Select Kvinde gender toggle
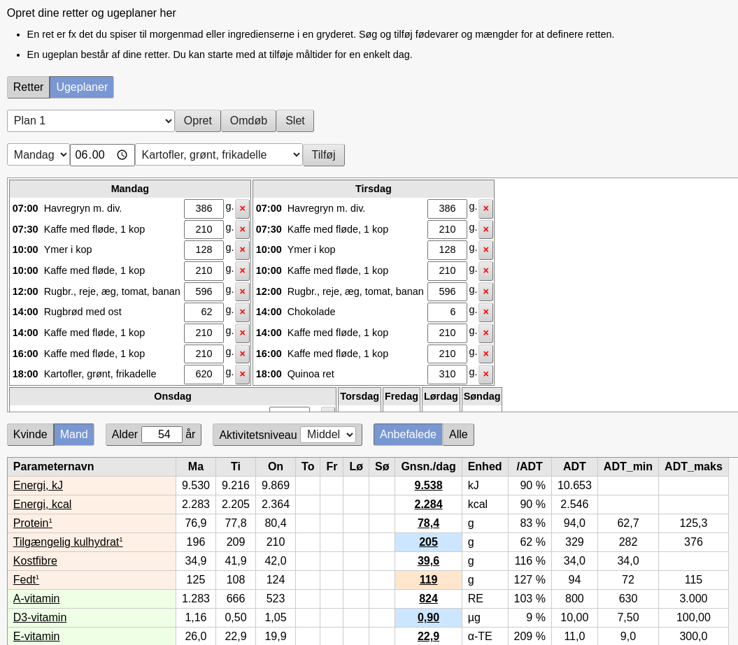738x645 pixels. pyautogui.click(x=30, y=435)
